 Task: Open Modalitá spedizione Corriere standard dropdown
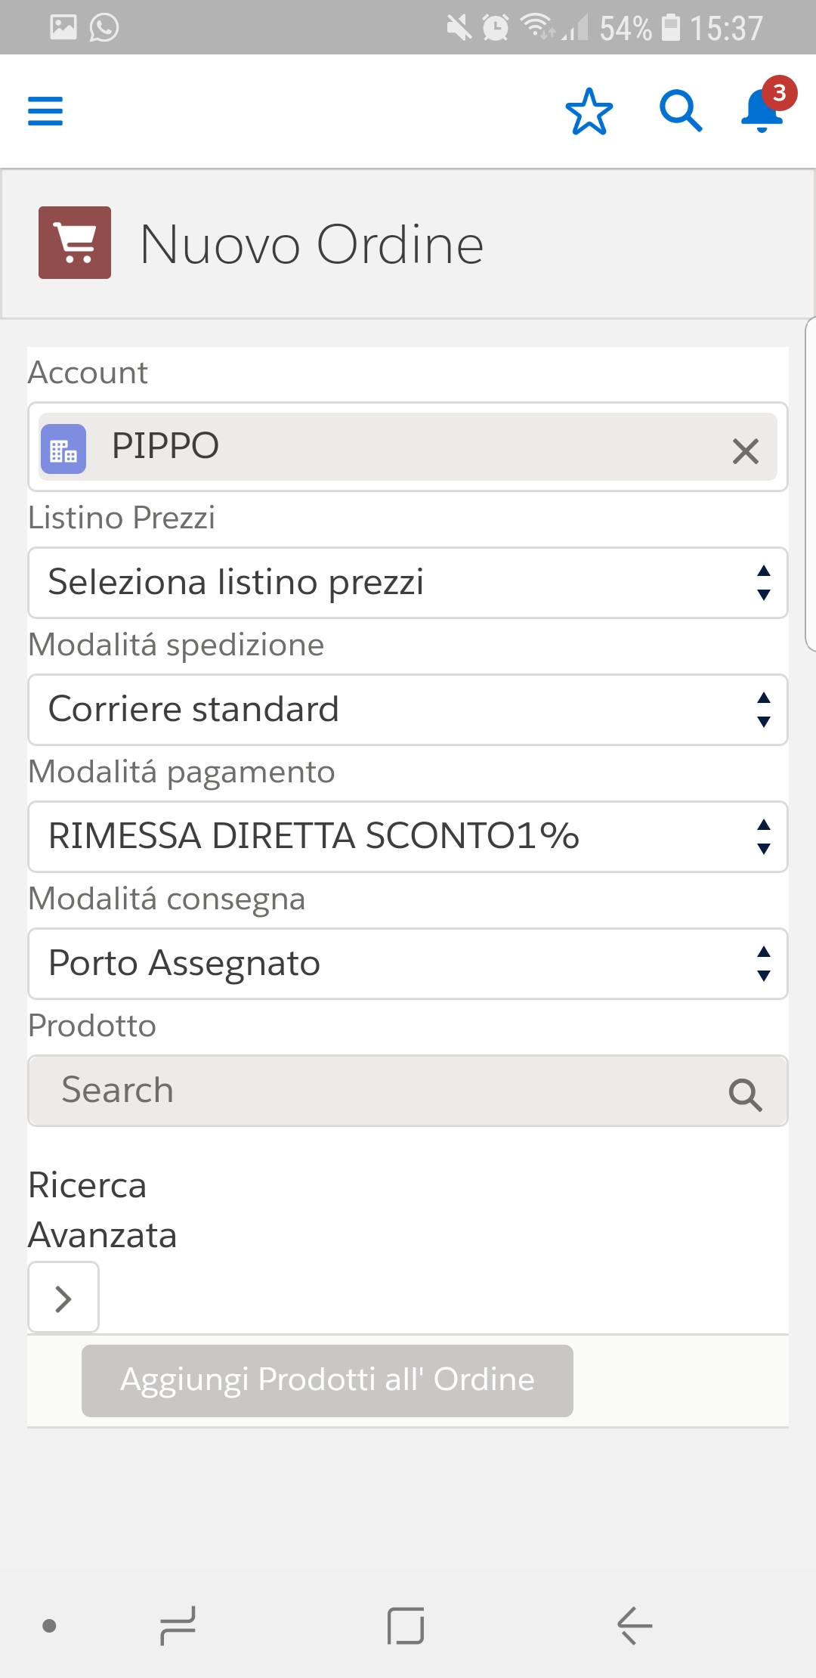(408, 710)
